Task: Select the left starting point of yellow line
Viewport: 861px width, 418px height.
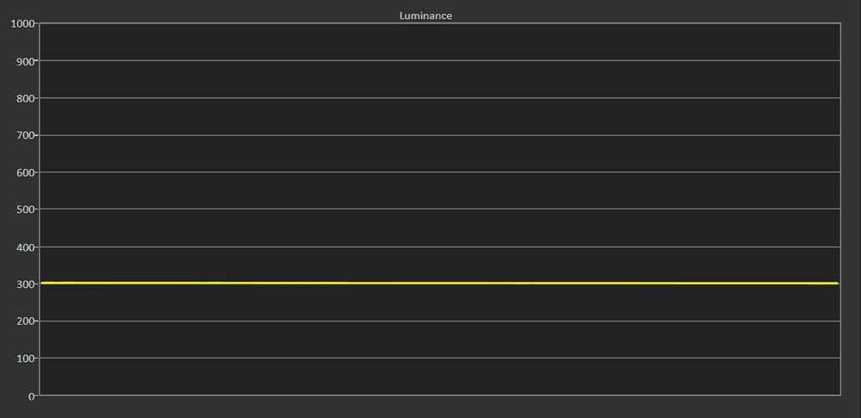Action: pyautogui.click(x=42, y=283)
